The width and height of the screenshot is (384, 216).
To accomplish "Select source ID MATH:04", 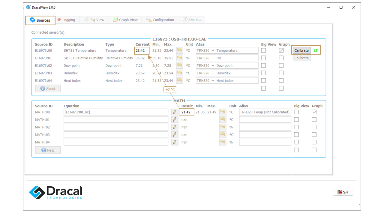I will (x=42, y=142).
